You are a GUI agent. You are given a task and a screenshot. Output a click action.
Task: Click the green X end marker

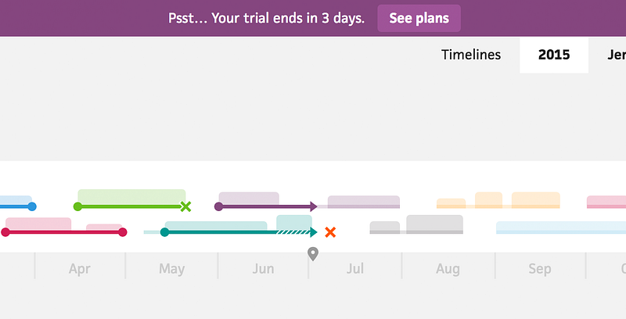185,206
